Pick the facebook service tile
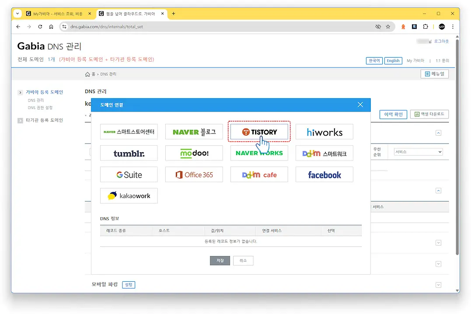The height and width of the screenshot is (314, 471). (x=324, y=175)
